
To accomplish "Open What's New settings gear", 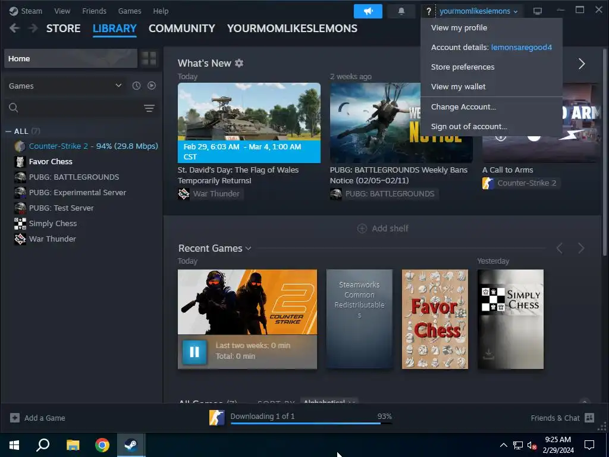I will 239,63.
